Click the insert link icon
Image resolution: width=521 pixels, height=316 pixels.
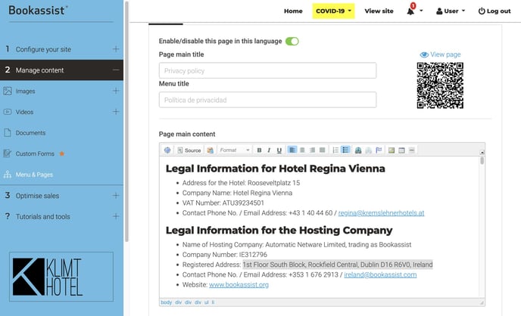point(358,150)
